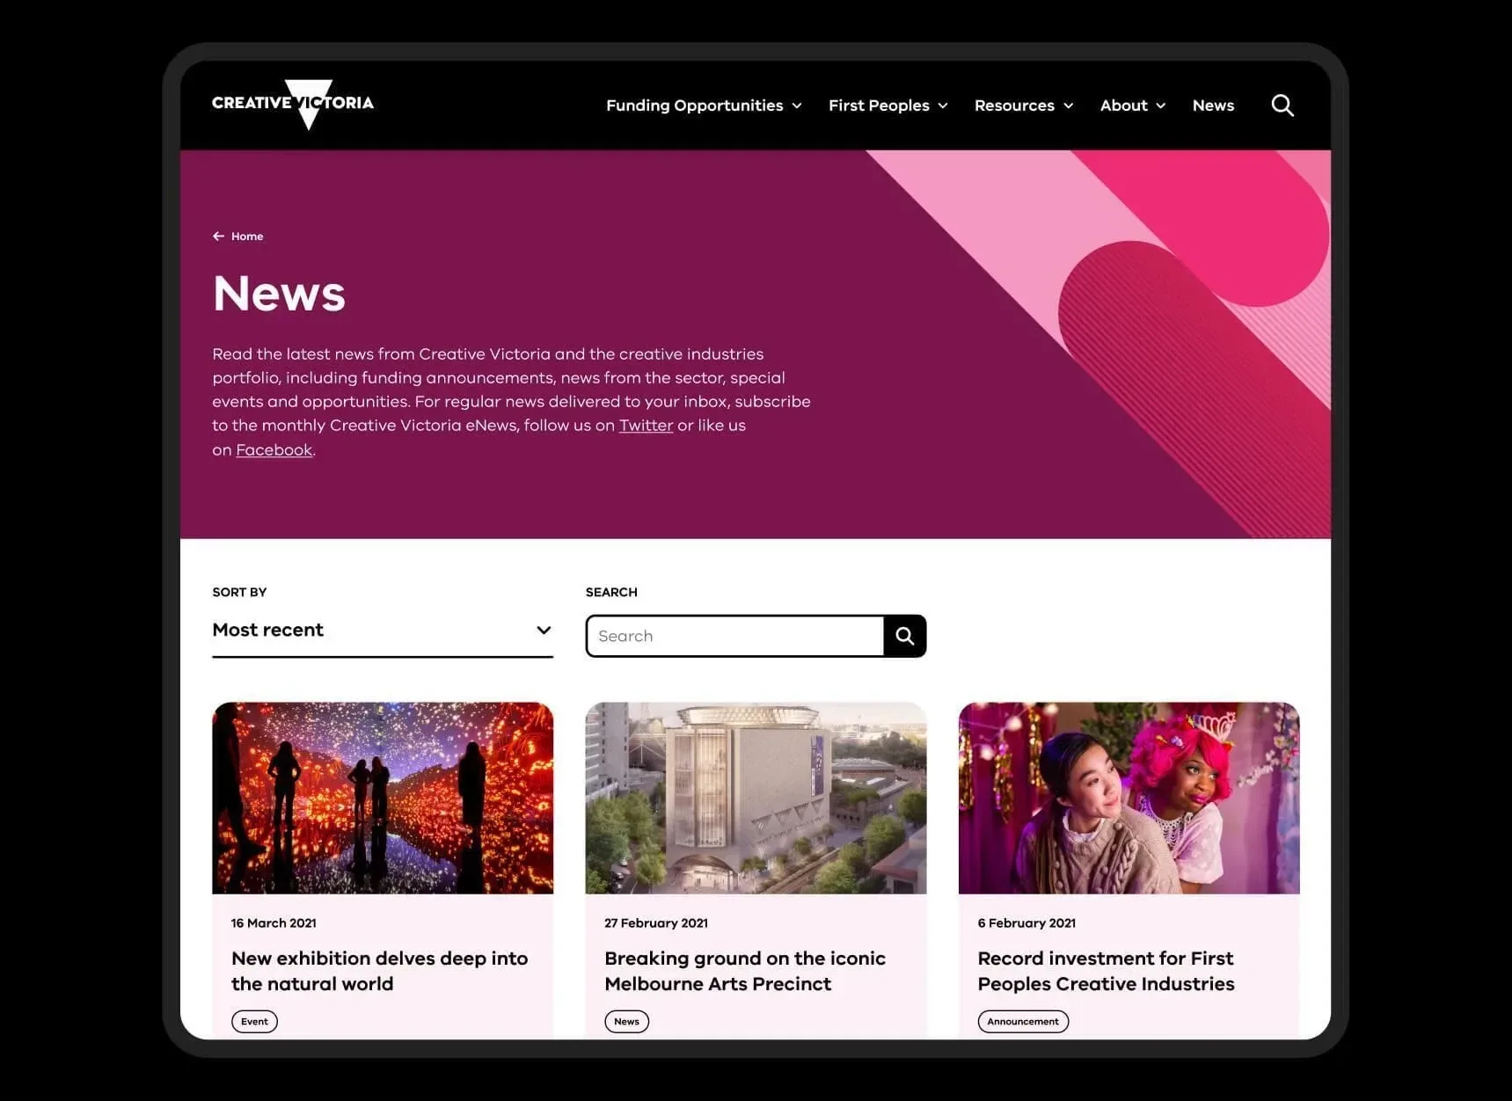1512x1101 pixels.
Task: Expand the Funding Opportunities menu
Action: tap(703, 106)
